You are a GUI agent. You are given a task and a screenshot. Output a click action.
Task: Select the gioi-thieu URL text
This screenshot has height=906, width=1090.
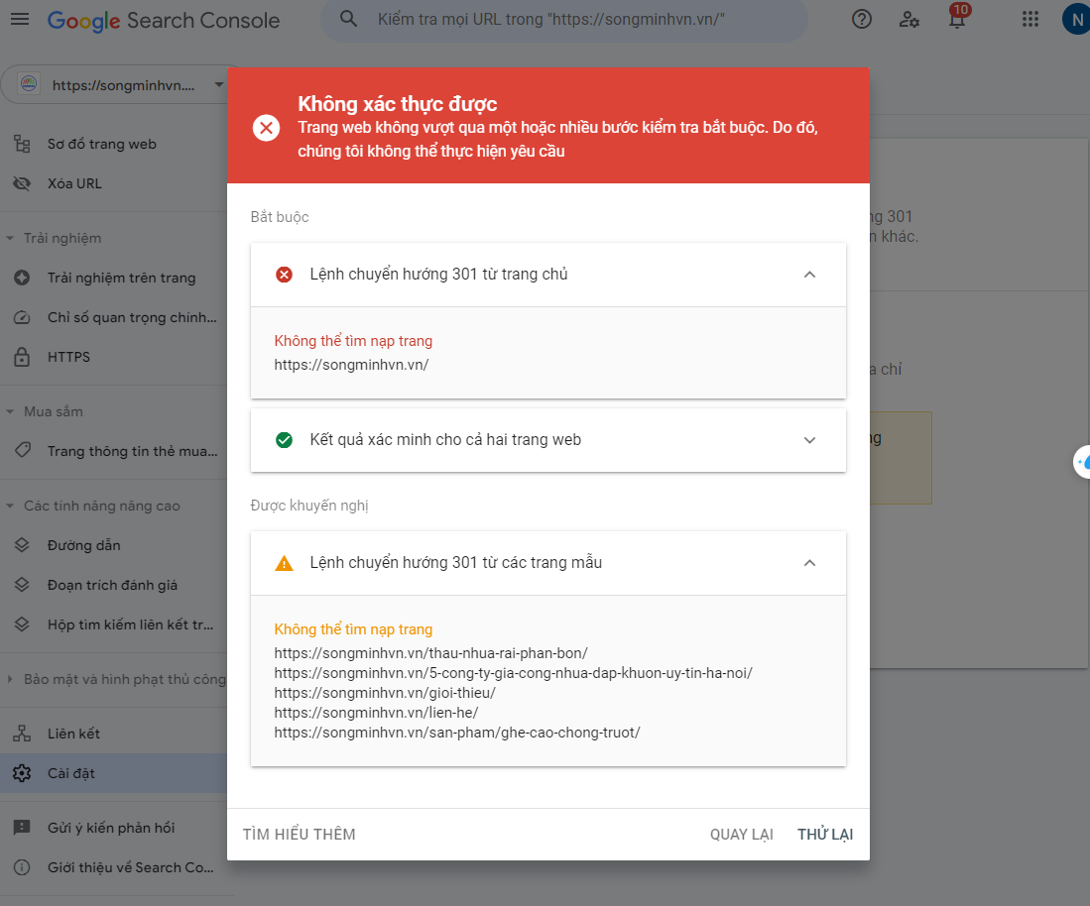[385, 693]
